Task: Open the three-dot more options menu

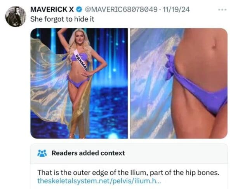Action: pos(223,10)
